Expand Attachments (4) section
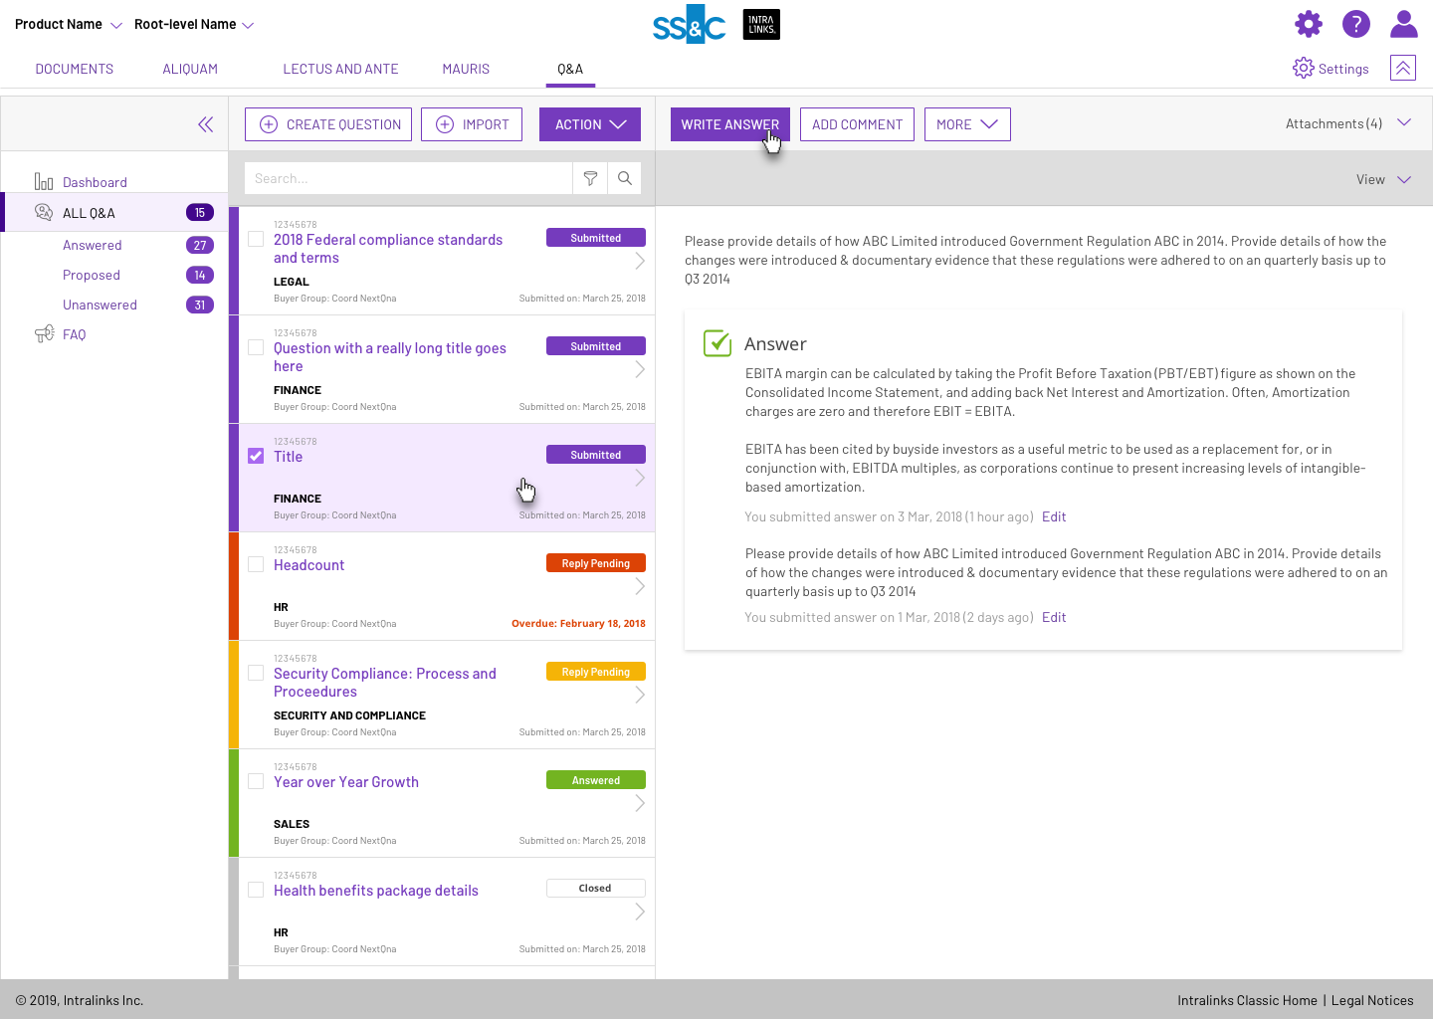This screenshot has width=1433, height=1019. click(1348, 123)
